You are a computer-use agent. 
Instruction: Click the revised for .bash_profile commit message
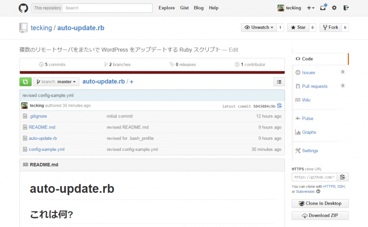pyautogui.click(x=130, y=138)
